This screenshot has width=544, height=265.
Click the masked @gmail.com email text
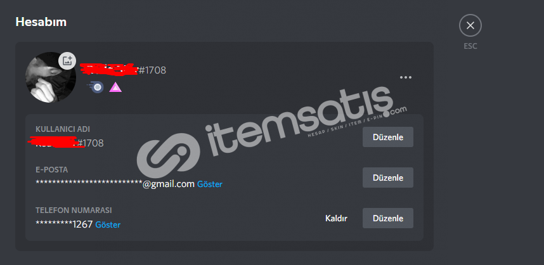pos(115,184)
